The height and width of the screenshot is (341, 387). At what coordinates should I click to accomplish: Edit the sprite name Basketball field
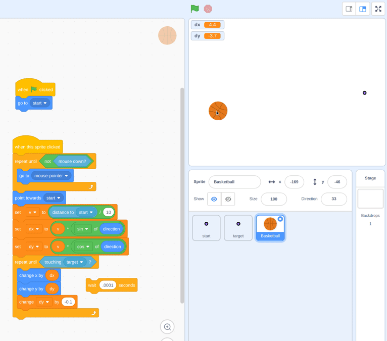tap(235, 182)
